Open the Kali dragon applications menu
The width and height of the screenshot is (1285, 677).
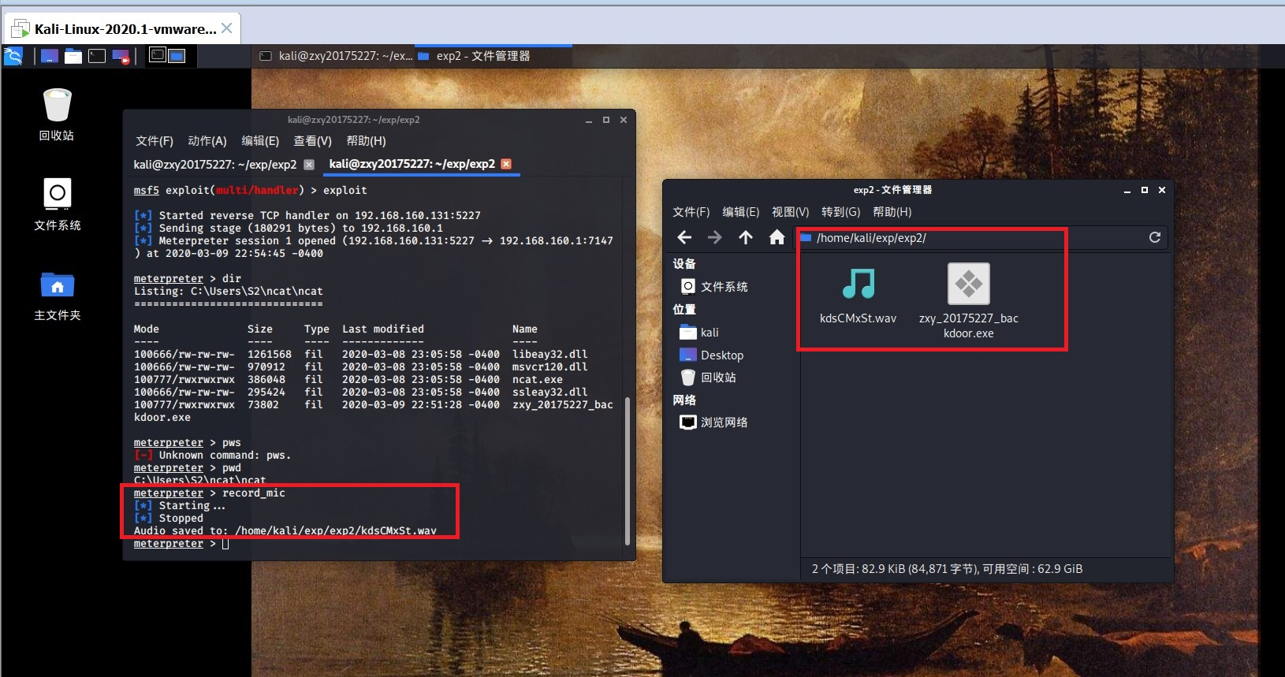pyautogui.click(x=13, y=56)
